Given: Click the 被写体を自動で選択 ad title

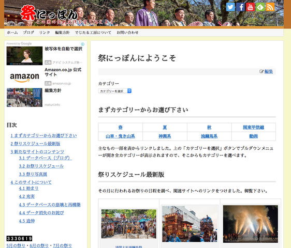Looking at the screenshot, I should (64, 49).
